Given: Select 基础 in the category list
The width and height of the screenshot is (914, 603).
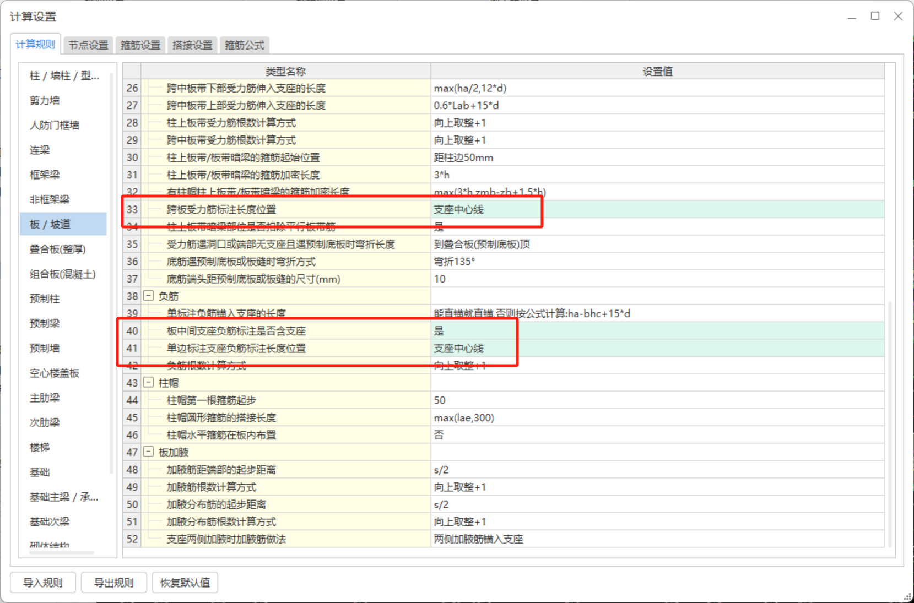Looking at the screenshot, I should tap(64, 472).
